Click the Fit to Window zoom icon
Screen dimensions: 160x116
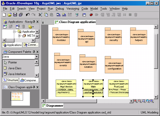coord(144,101)
